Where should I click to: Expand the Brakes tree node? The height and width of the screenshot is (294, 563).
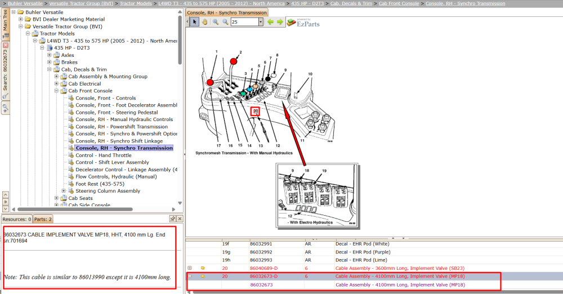click(50, 62)
